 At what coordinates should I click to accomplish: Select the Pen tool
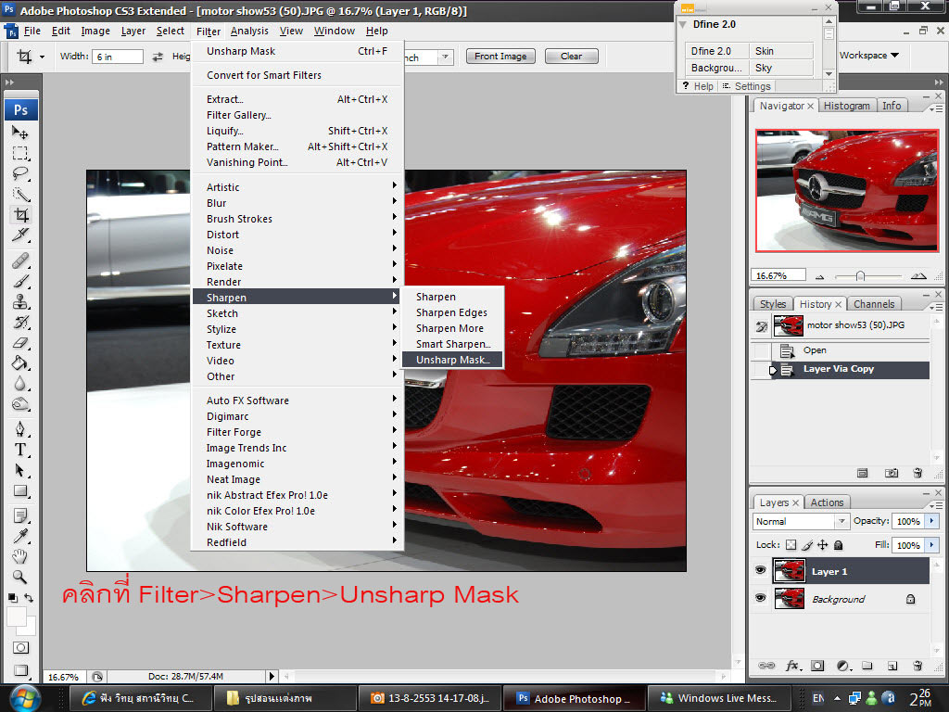[x=20, y=429]
